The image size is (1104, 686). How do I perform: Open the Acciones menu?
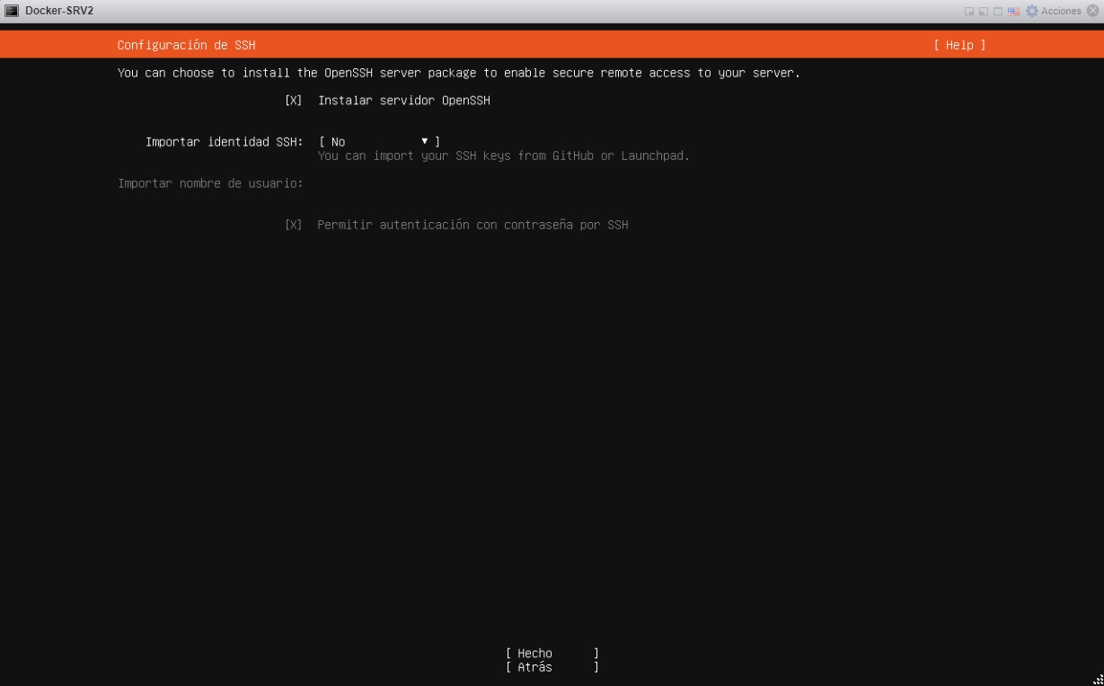coord(1060,10)
